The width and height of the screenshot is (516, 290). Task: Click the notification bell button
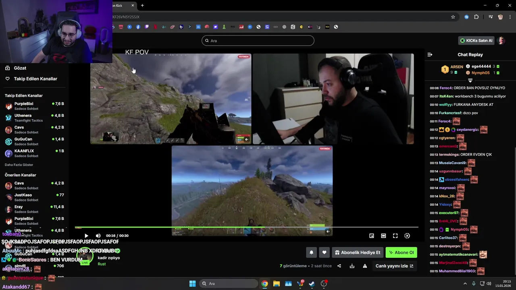(311, 253)
